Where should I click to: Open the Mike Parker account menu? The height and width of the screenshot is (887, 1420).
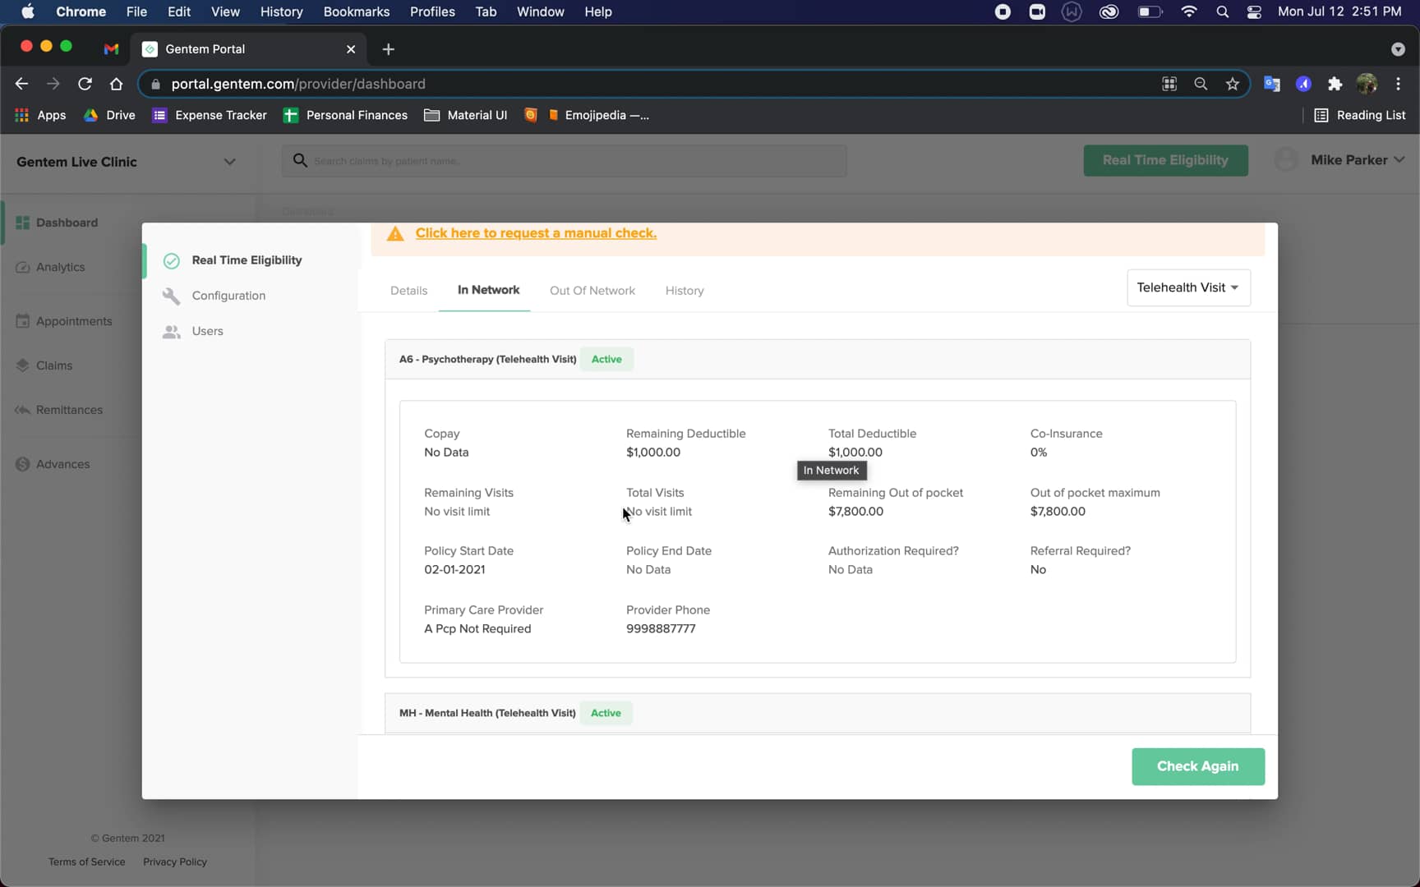1356,160
